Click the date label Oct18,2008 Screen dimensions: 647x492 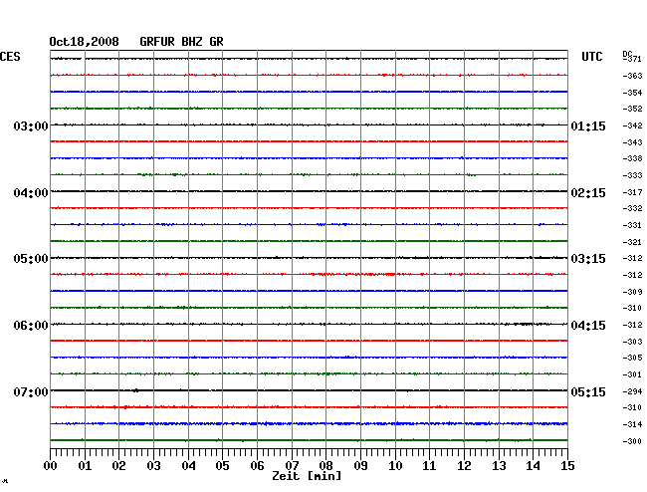[85, 42]
